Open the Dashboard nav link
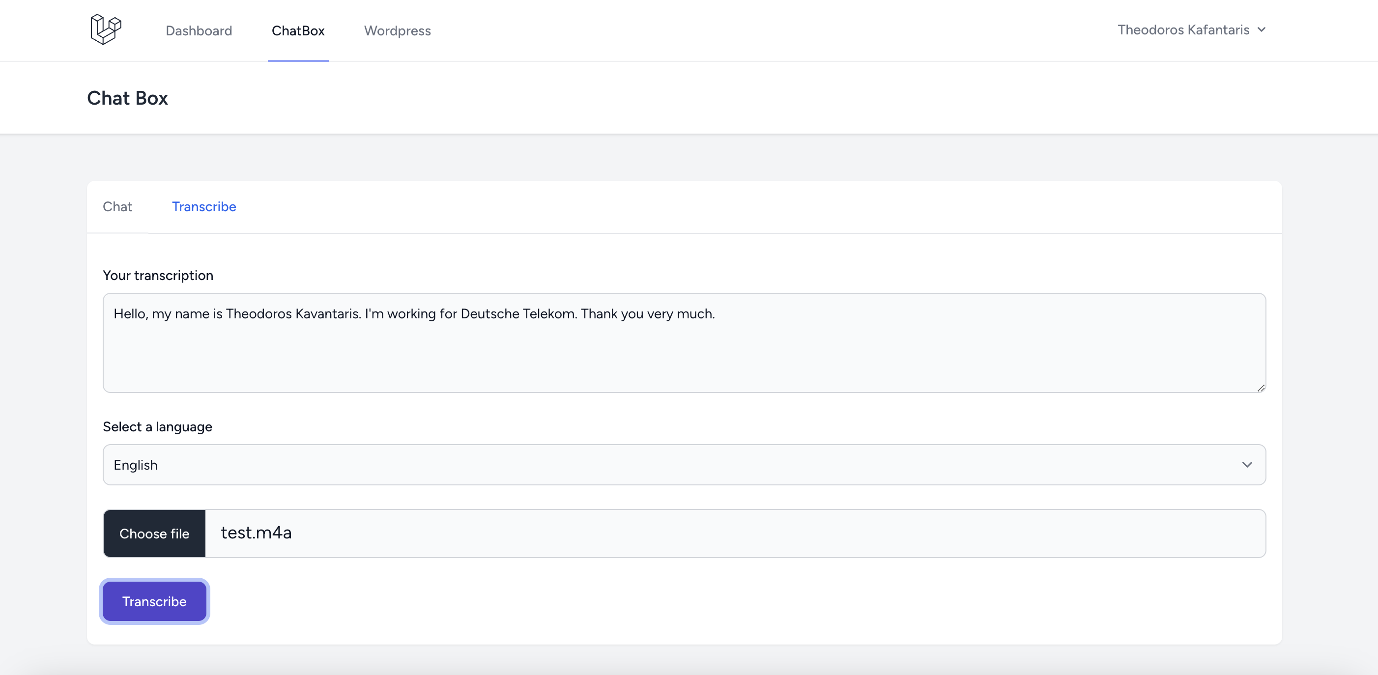The width and height of the screenshot is (1378, 675). [199, 30]
